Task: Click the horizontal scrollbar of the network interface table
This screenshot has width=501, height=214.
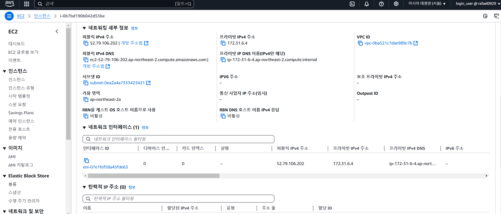Action: tap(154, 176)
